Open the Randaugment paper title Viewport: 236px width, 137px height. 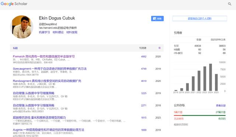pos(47,81)
